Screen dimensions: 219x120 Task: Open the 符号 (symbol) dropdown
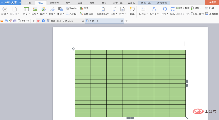165,14
